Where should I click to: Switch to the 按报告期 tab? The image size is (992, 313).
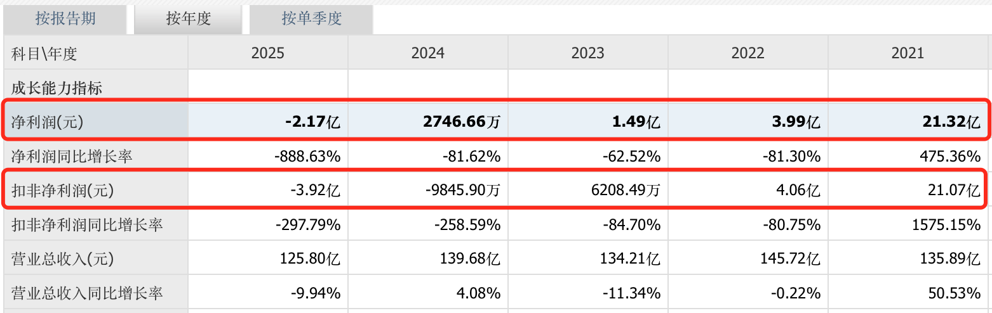(x=65, y=19)
